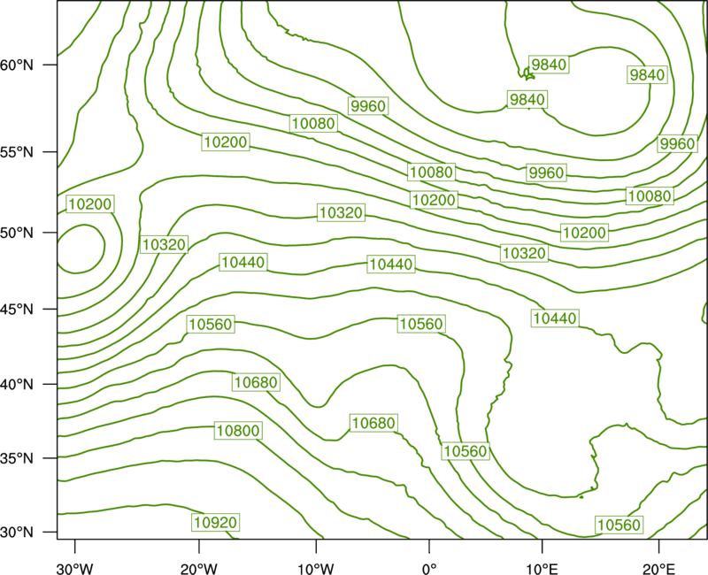Select the 45°N latitude tick label

click(17, 309)
